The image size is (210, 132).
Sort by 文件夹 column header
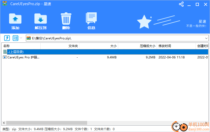point(60,46)
